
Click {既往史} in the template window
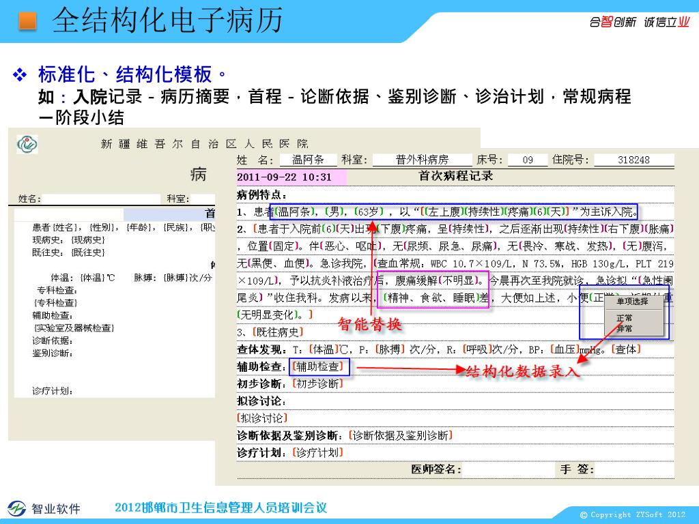pos(88,252)
